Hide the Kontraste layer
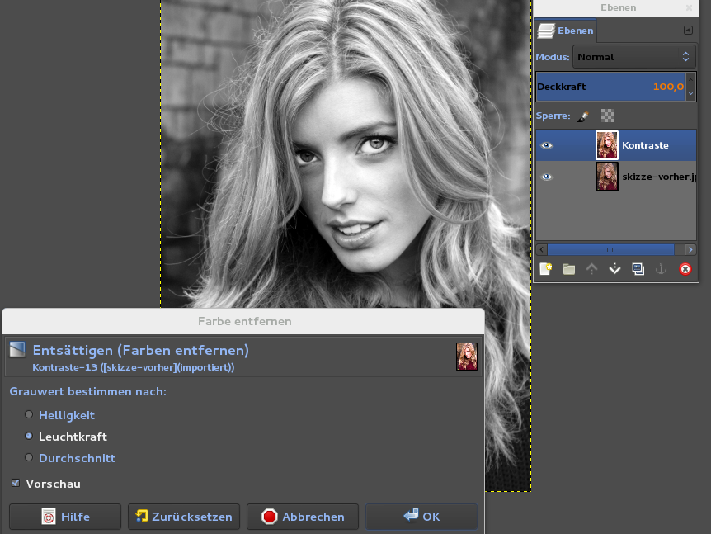Viewport: 711px width, 534px height. (546, 145)
